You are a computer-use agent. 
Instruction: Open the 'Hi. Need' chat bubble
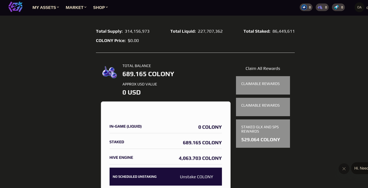click(x=360, y=168)
